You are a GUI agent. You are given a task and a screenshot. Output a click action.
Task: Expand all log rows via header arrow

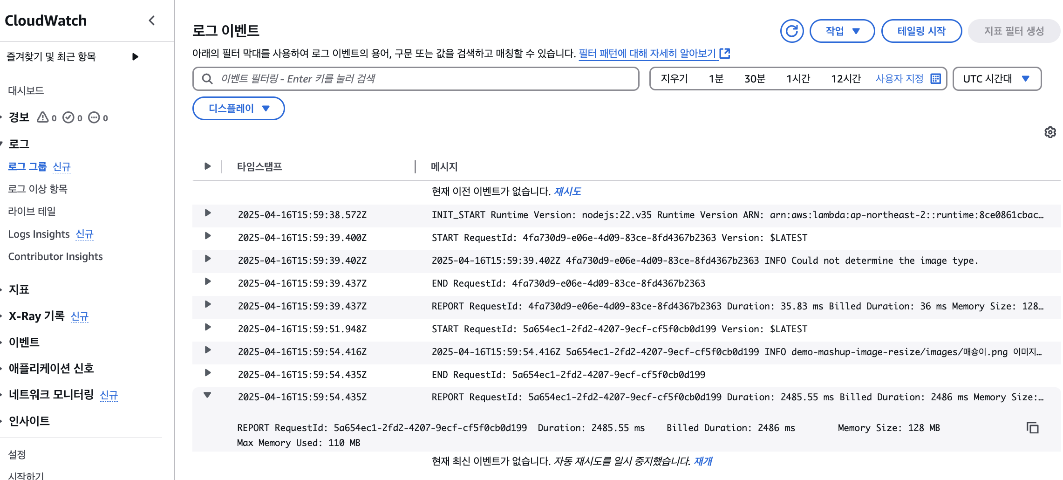coord(208,166)
